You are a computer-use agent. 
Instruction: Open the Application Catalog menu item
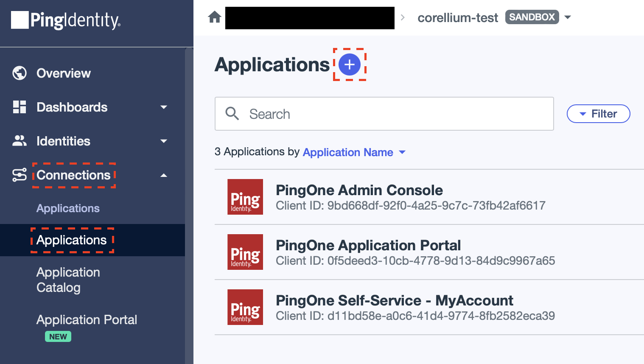[68, 280]
